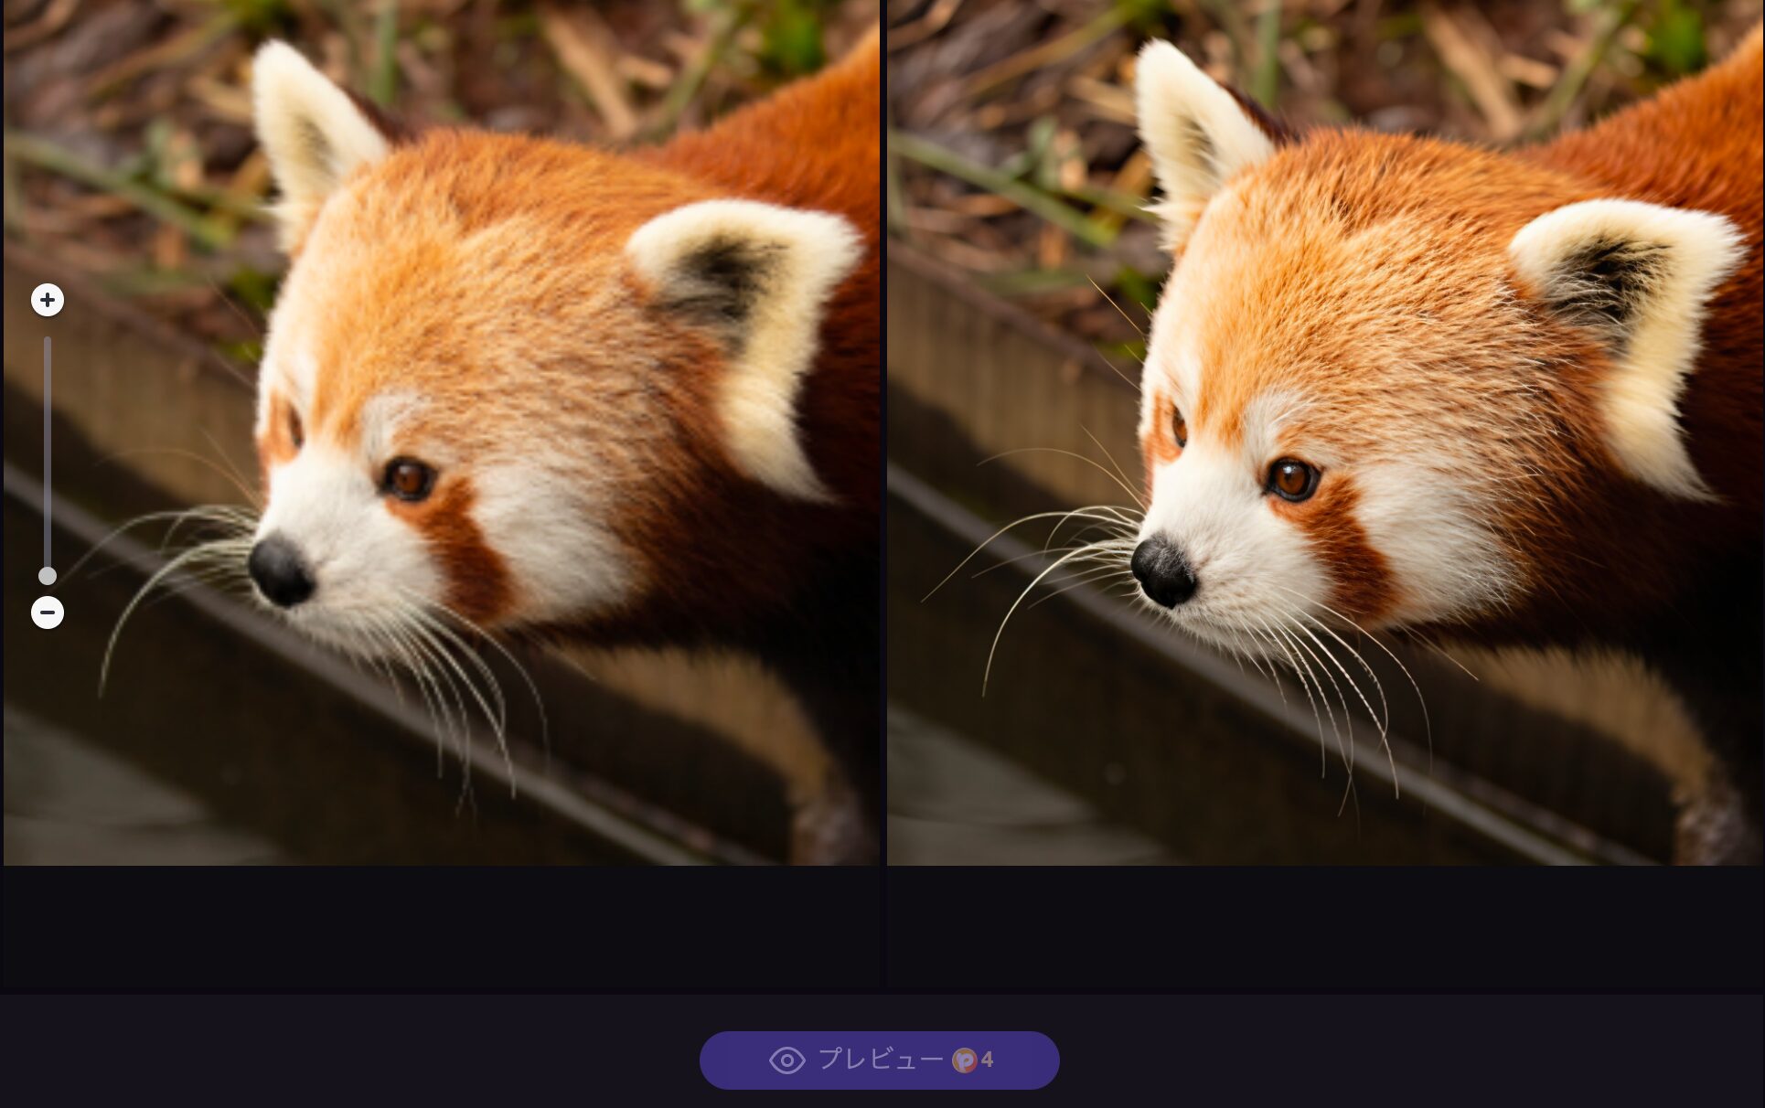Click the panda's eye in the left image
This screenshot has width=1765, height=1108.
408,478
